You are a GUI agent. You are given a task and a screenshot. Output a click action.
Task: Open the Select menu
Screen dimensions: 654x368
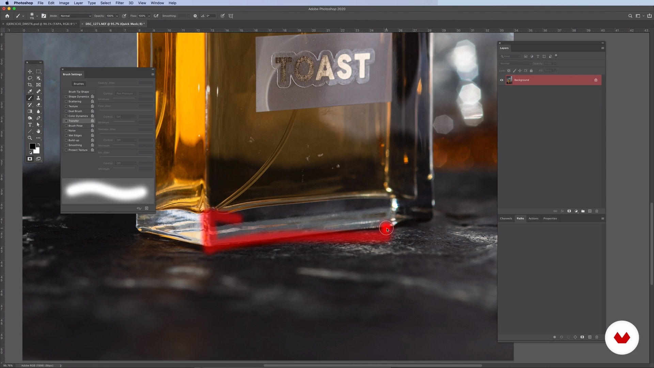coord(106,3)
